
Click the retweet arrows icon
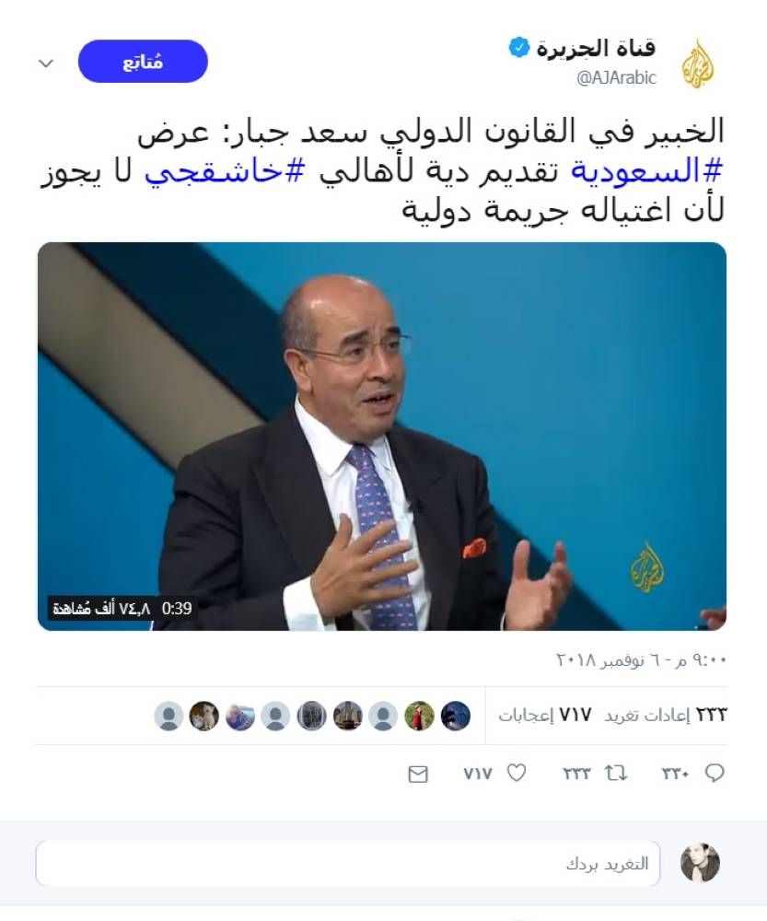(x=616, y=773)
